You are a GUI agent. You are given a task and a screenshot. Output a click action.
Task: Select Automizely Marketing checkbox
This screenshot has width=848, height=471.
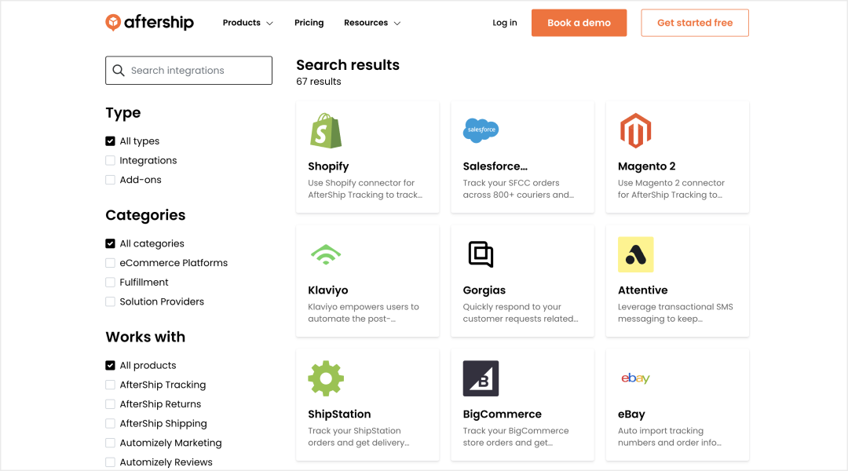pos(111,443)
